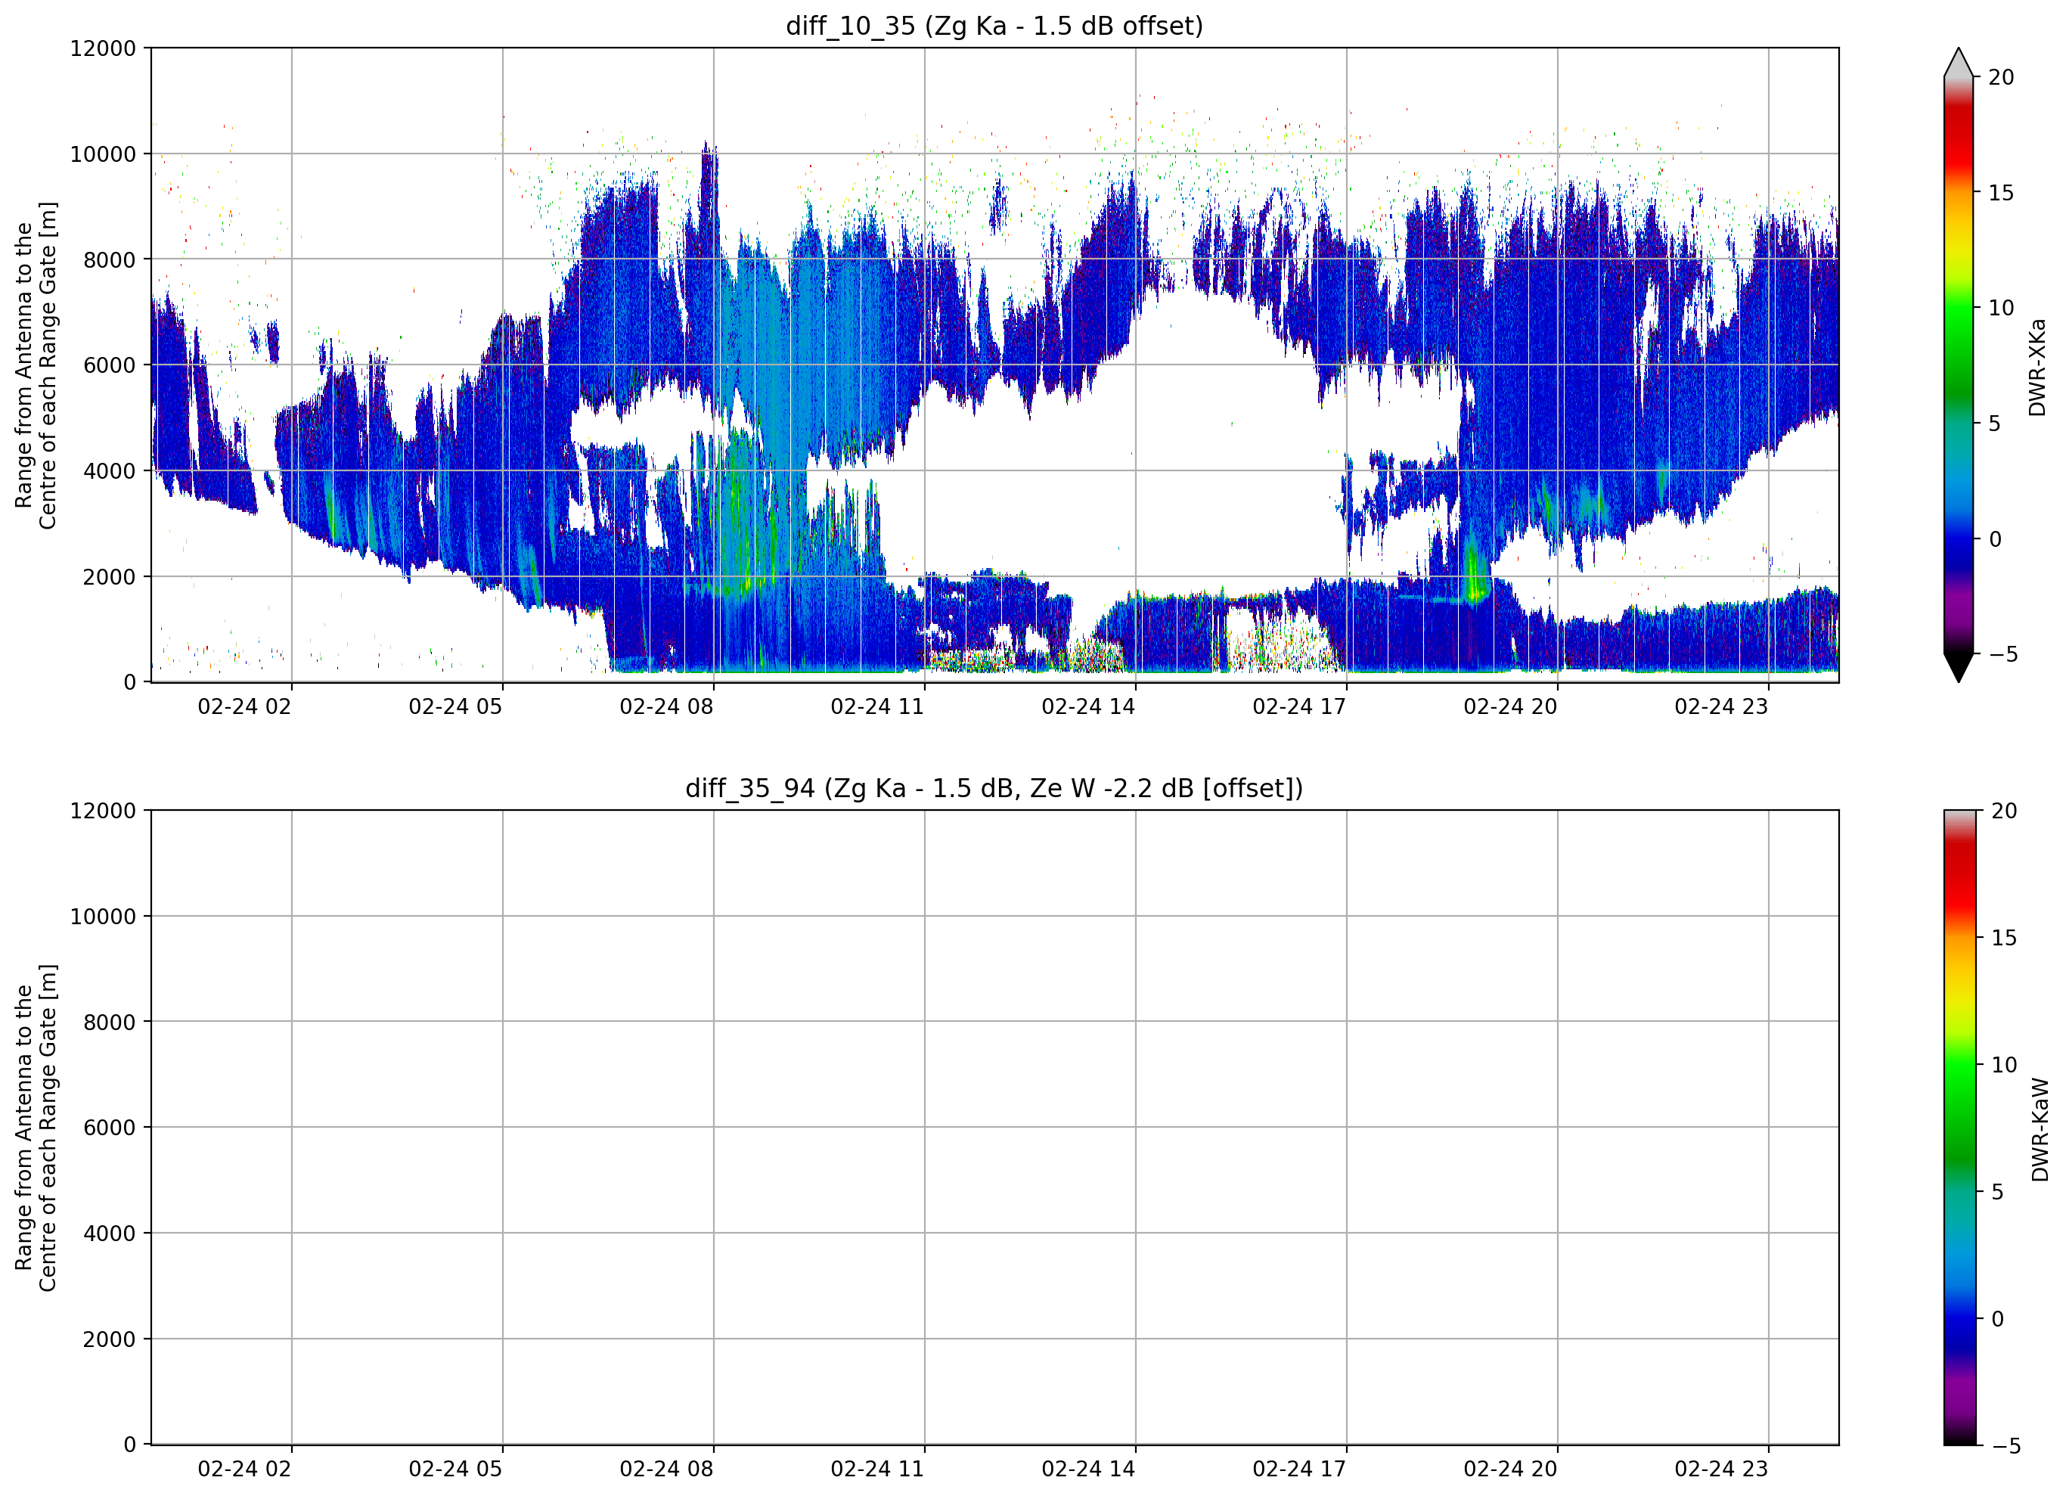The image size is (2066, 1496).
Task: Click the 6000 range label on bottom plot
Action: [x=110, y=1128]
